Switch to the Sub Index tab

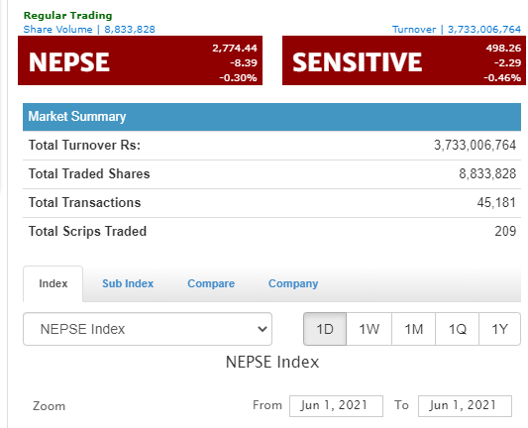128,283
